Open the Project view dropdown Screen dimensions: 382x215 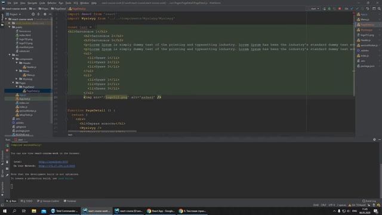14,14
